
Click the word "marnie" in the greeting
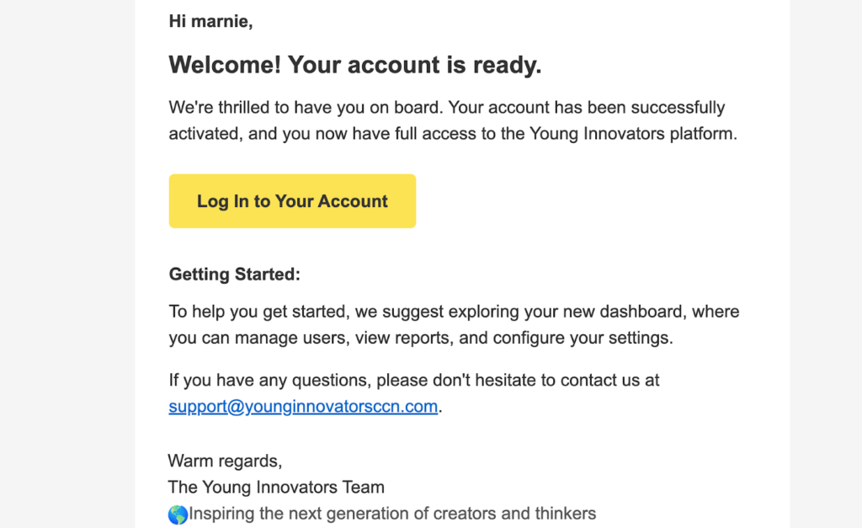coord(220,21)
